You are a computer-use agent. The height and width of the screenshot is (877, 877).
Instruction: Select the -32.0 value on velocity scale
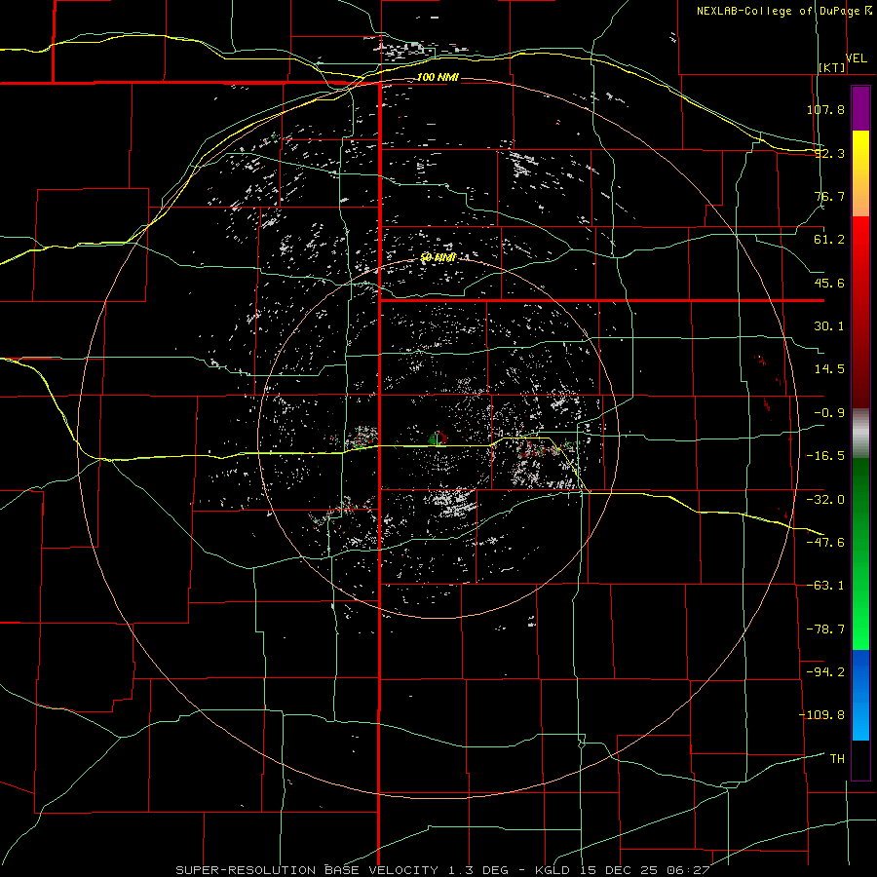click(825, 500)
